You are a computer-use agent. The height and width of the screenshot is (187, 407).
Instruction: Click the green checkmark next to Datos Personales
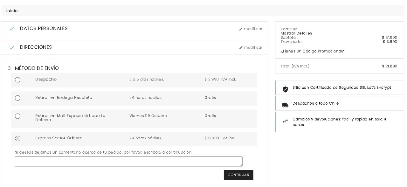[12, 29]
